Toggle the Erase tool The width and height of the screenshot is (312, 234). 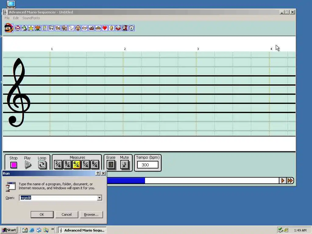pos(111,165)
